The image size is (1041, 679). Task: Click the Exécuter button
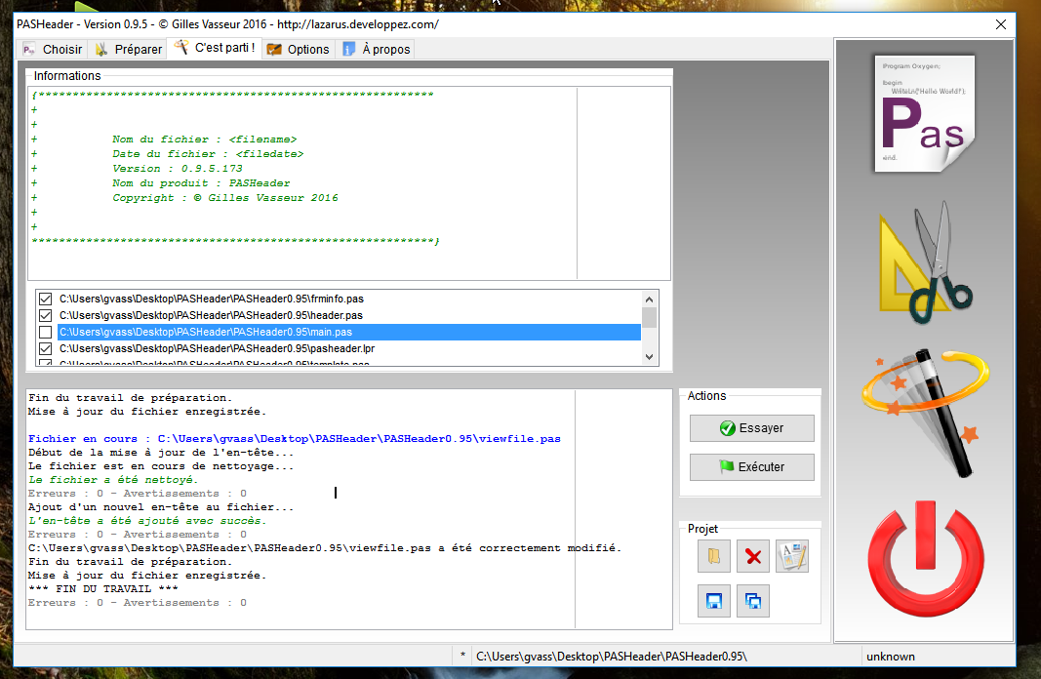(751, 466)
